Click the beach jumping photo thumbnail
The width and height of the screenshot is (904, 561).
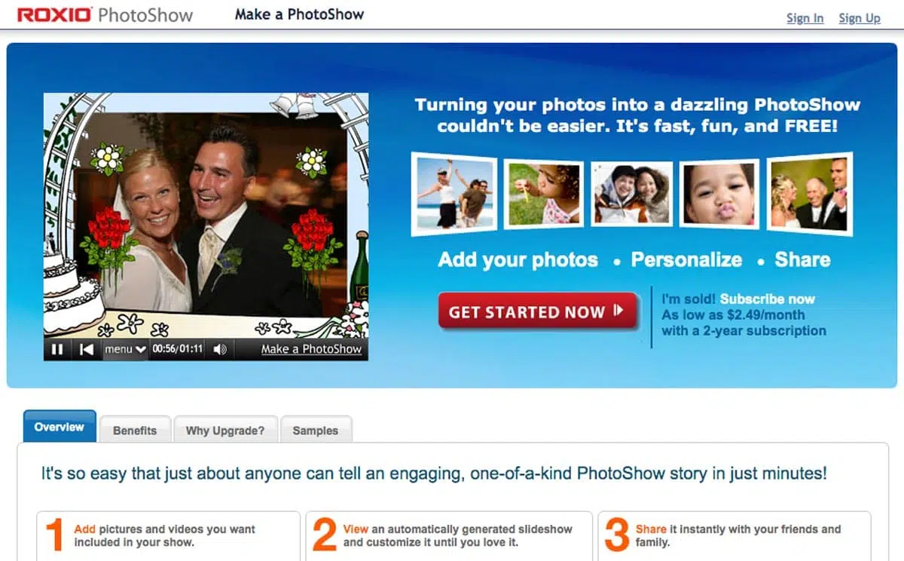(x=455, y=194)
